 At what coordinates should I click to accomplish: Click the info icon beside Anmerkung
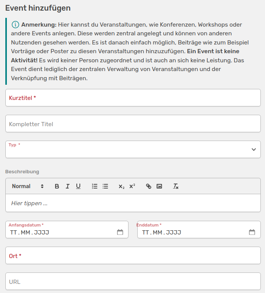pyautogui.click(x=15, y=25)
